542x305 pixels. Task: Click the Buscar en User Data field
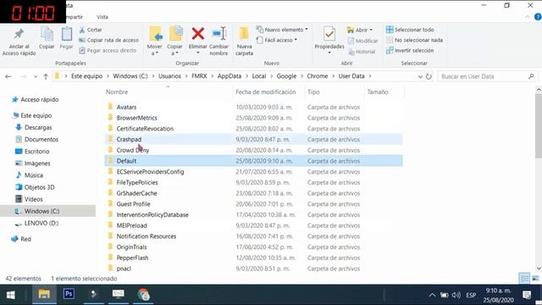(x=488, y=76)
